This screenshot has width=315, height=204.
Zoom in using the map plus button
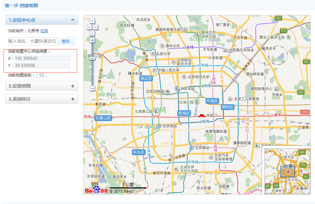click(92, 40)
